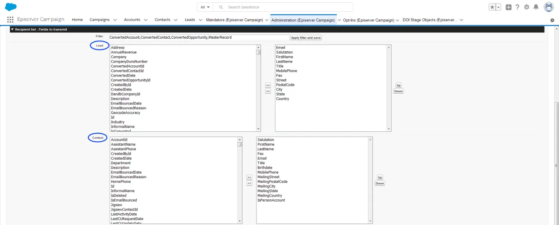The height and width of the screenshot is (225, 559).
Task: Expand the Accounts tab chevron
Action: coord(146,20)
